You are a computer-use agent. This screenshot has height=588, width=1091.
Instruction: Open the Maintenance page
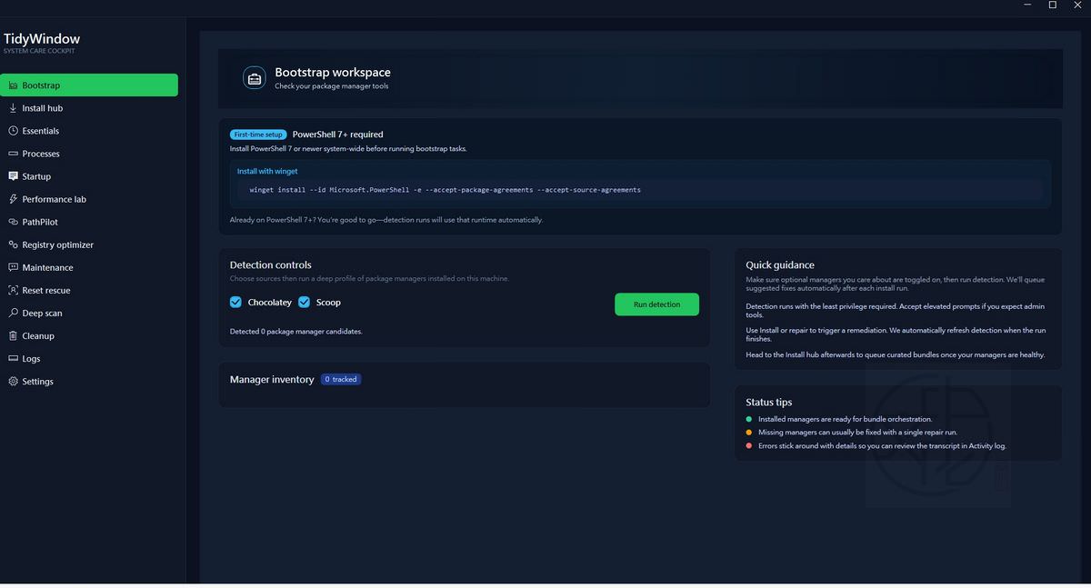(x=47, y=268)
